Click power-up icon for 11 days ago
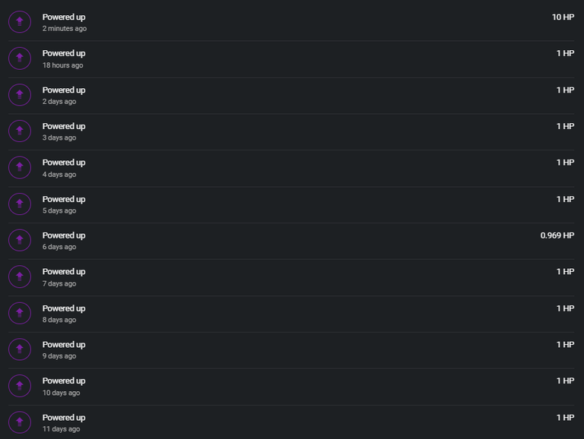Screen dimensions: 584x439 pyautogui.click(x=20, y=422)
